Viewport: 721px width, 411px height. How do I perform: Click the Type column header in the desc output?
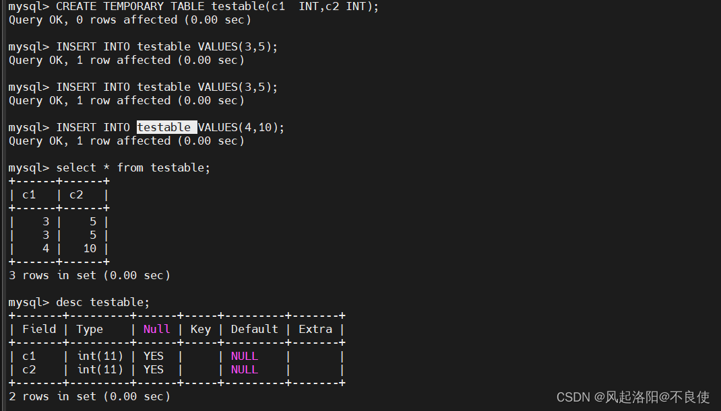pyautogui.click(x=90, y=329)
